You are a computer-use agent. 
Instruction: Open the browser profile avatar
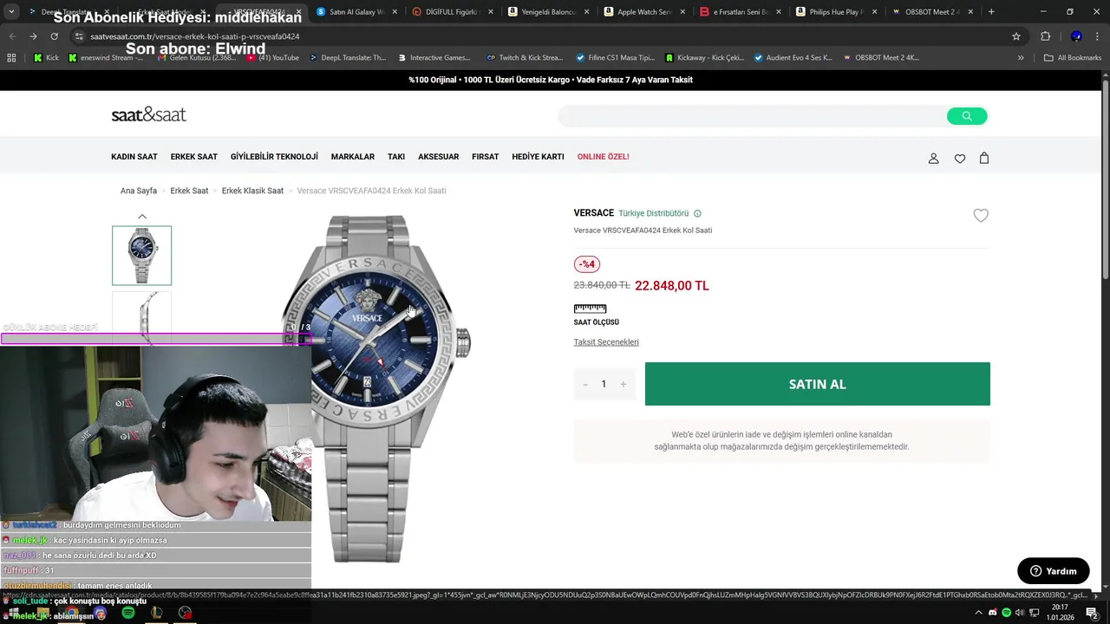(1076, 36)
